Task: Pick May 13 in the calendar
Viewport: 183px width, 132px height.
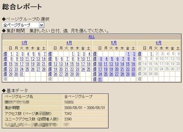Action: tap(116, 64)
